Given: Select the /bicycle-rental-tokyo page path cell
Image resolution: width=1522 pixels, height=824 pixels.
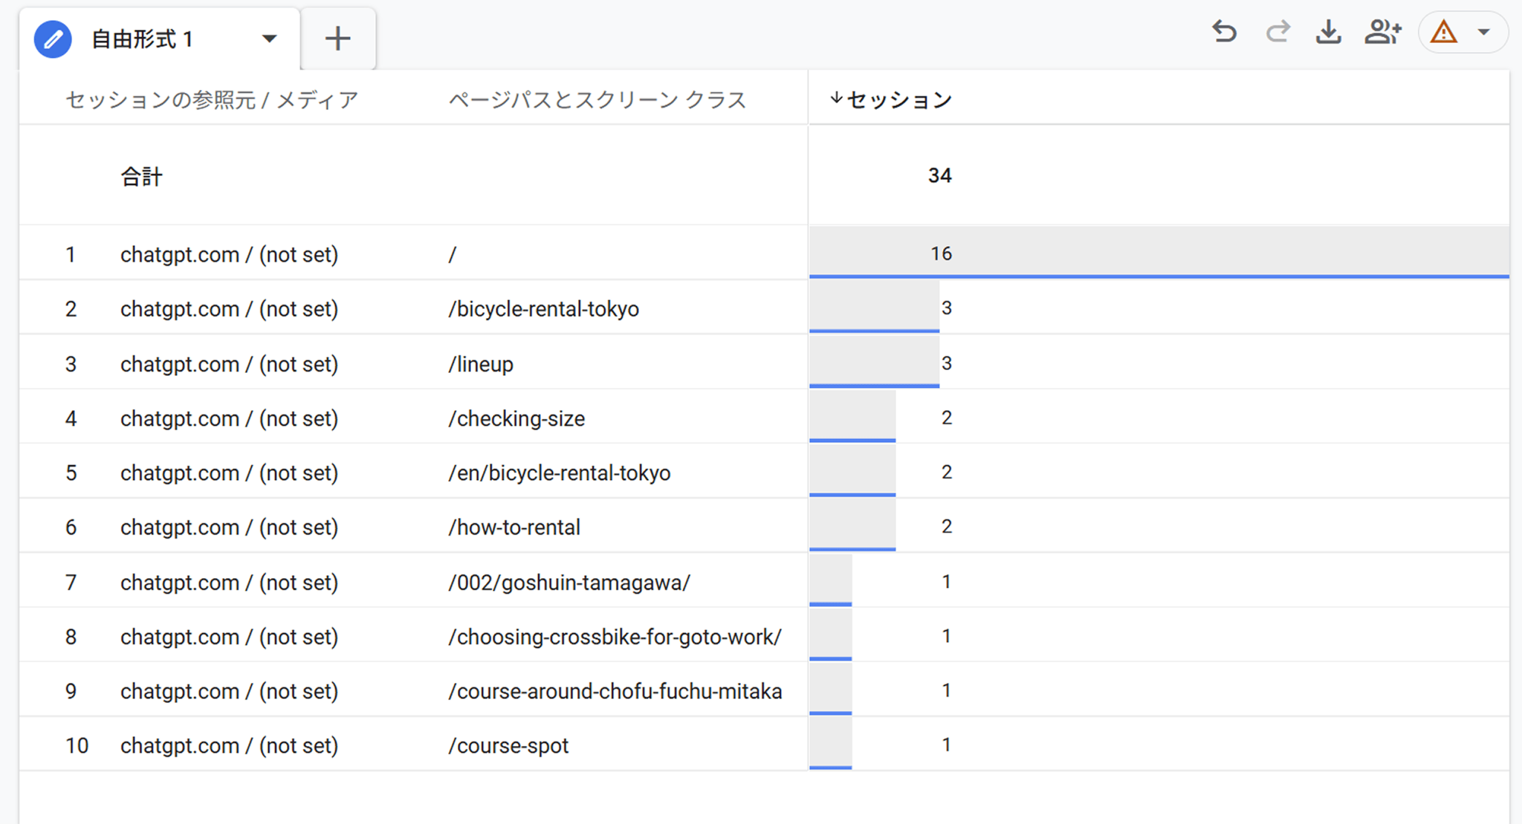Looking at the screenshot, I should click(x=543, y=308).
